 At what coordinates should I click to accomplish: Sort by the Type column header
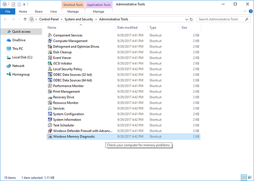point(164,28)
